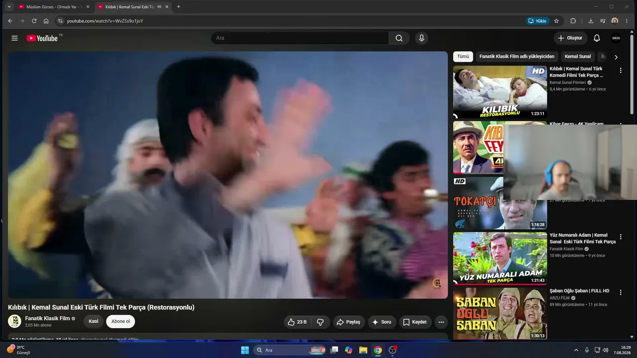Like the video with thumbs up
This screenshot has height=358, width=637.
click(297, 322)
